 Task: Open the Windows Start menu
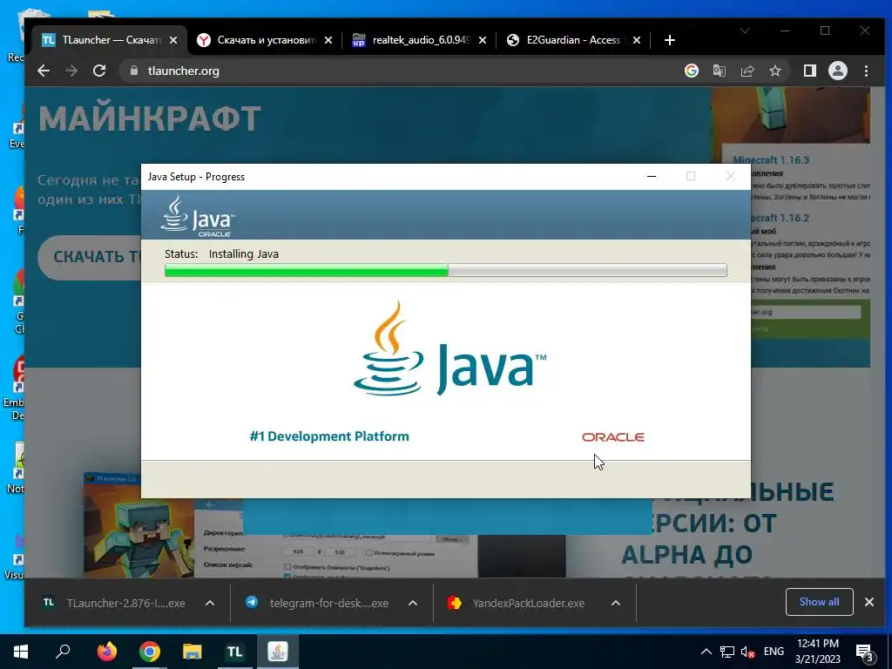point(21,652)
